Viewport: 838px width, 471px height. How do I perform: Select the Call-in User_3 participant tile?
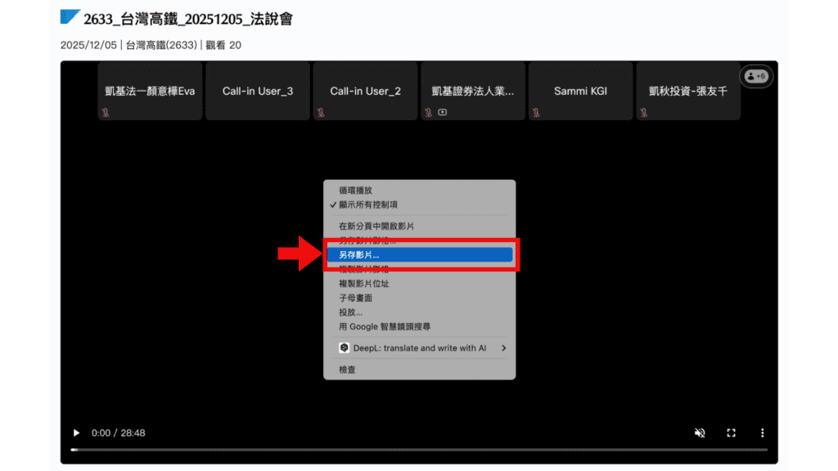coord(257,91)
